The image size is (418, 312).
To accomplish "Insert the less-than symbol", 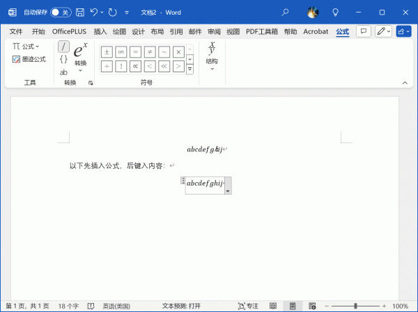I will 150,66.
